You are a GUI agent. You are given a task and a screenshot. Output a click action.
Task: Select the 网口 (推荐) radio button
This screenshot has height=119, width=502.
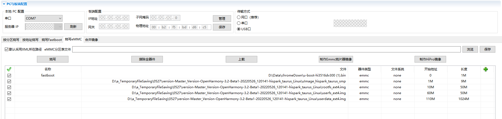pos(239,17)
